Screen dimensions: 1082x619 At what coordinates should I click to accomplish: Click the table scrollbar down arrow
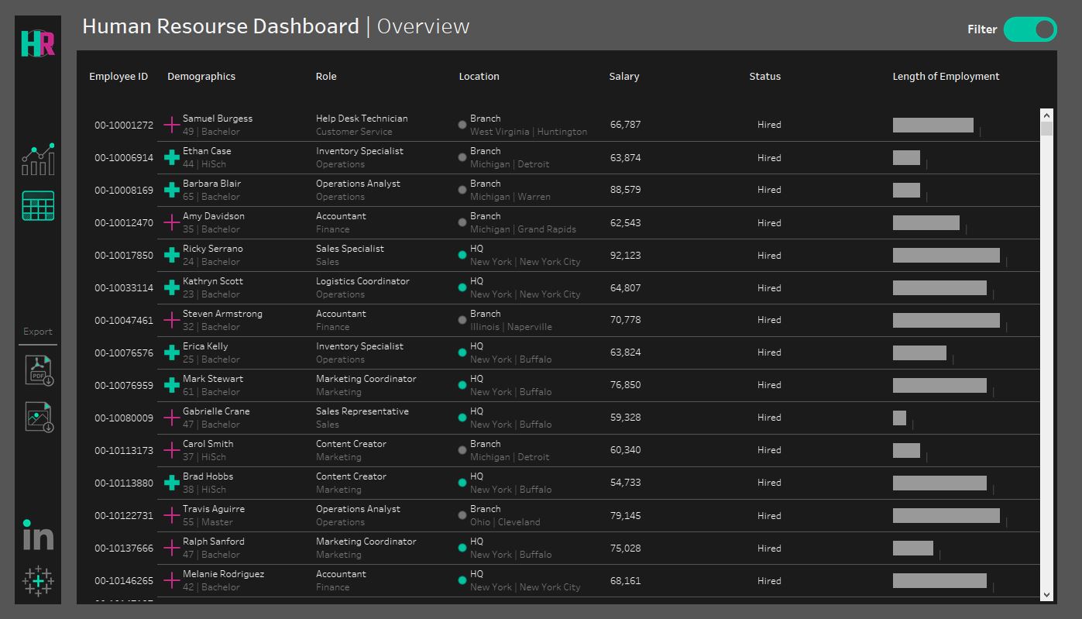(1046, 595)
